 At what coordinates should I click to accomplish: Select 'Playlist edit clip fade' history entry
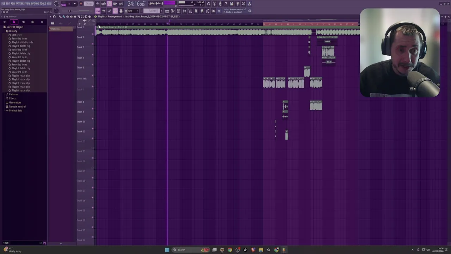pos(22,42)
